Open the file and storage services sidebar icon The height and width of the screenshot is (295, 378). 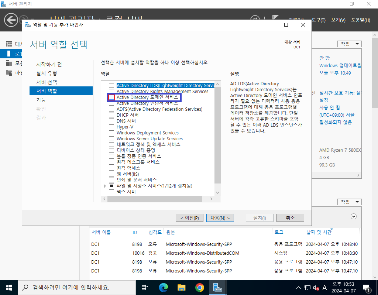pos(9,72)
